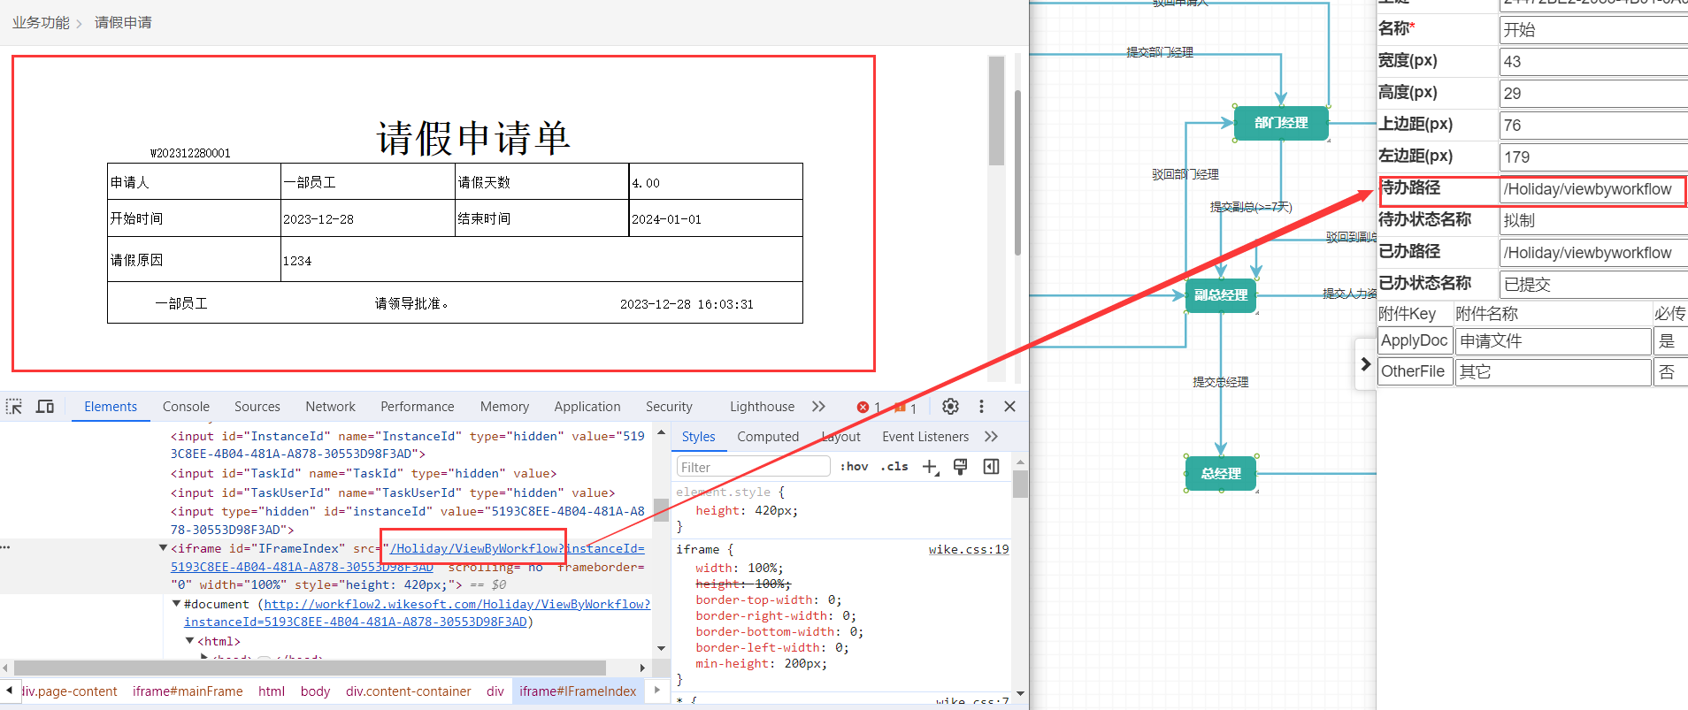Open the Computed styles tab
1688x710 pixels.
pos(767,437)
